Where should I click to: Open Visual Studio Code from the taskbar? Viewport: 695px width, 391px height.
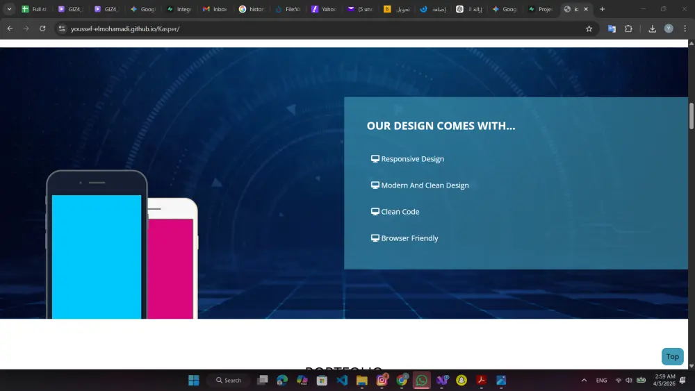(x=342, y=381)
